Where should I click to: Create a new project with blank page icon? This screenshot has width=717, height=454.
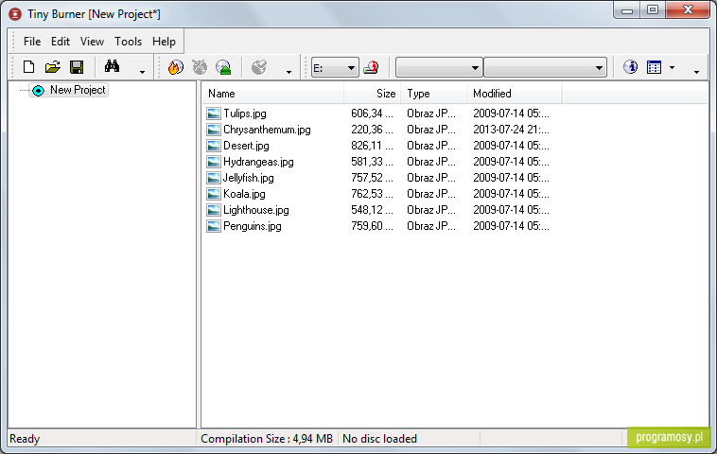28,67
